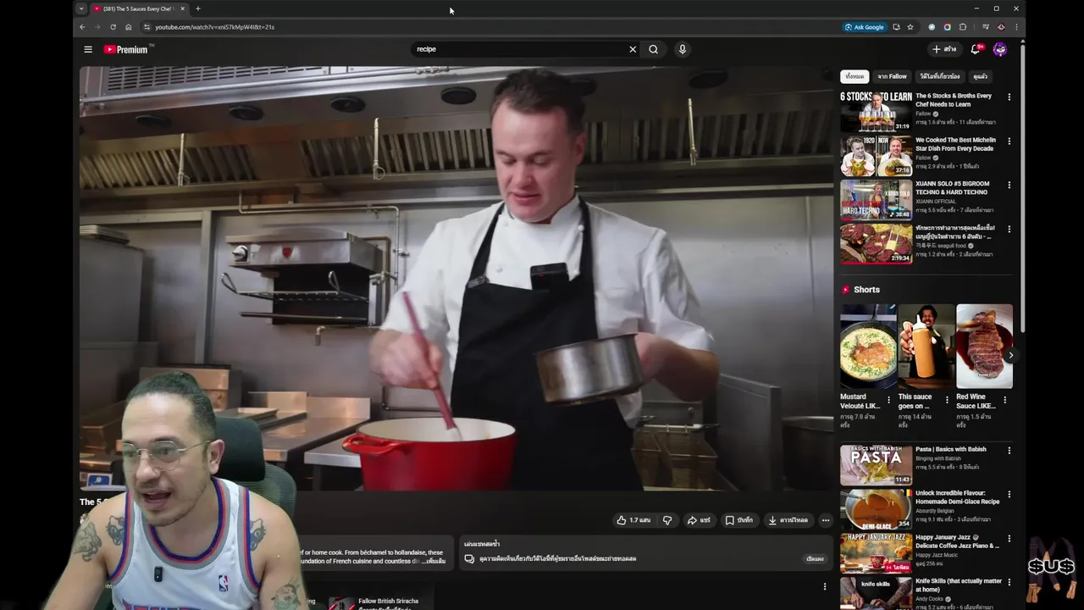Click the Ask Google button

click(864, 27)
